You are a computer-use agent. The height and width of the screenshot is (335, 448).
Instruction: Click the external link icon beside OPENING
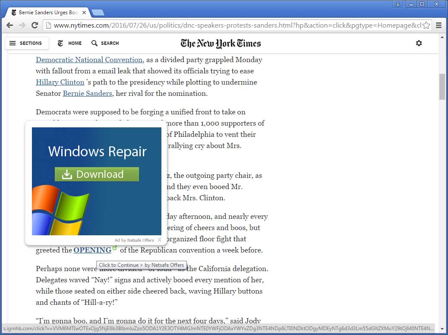pyautogui.click(x=114, y=248)
